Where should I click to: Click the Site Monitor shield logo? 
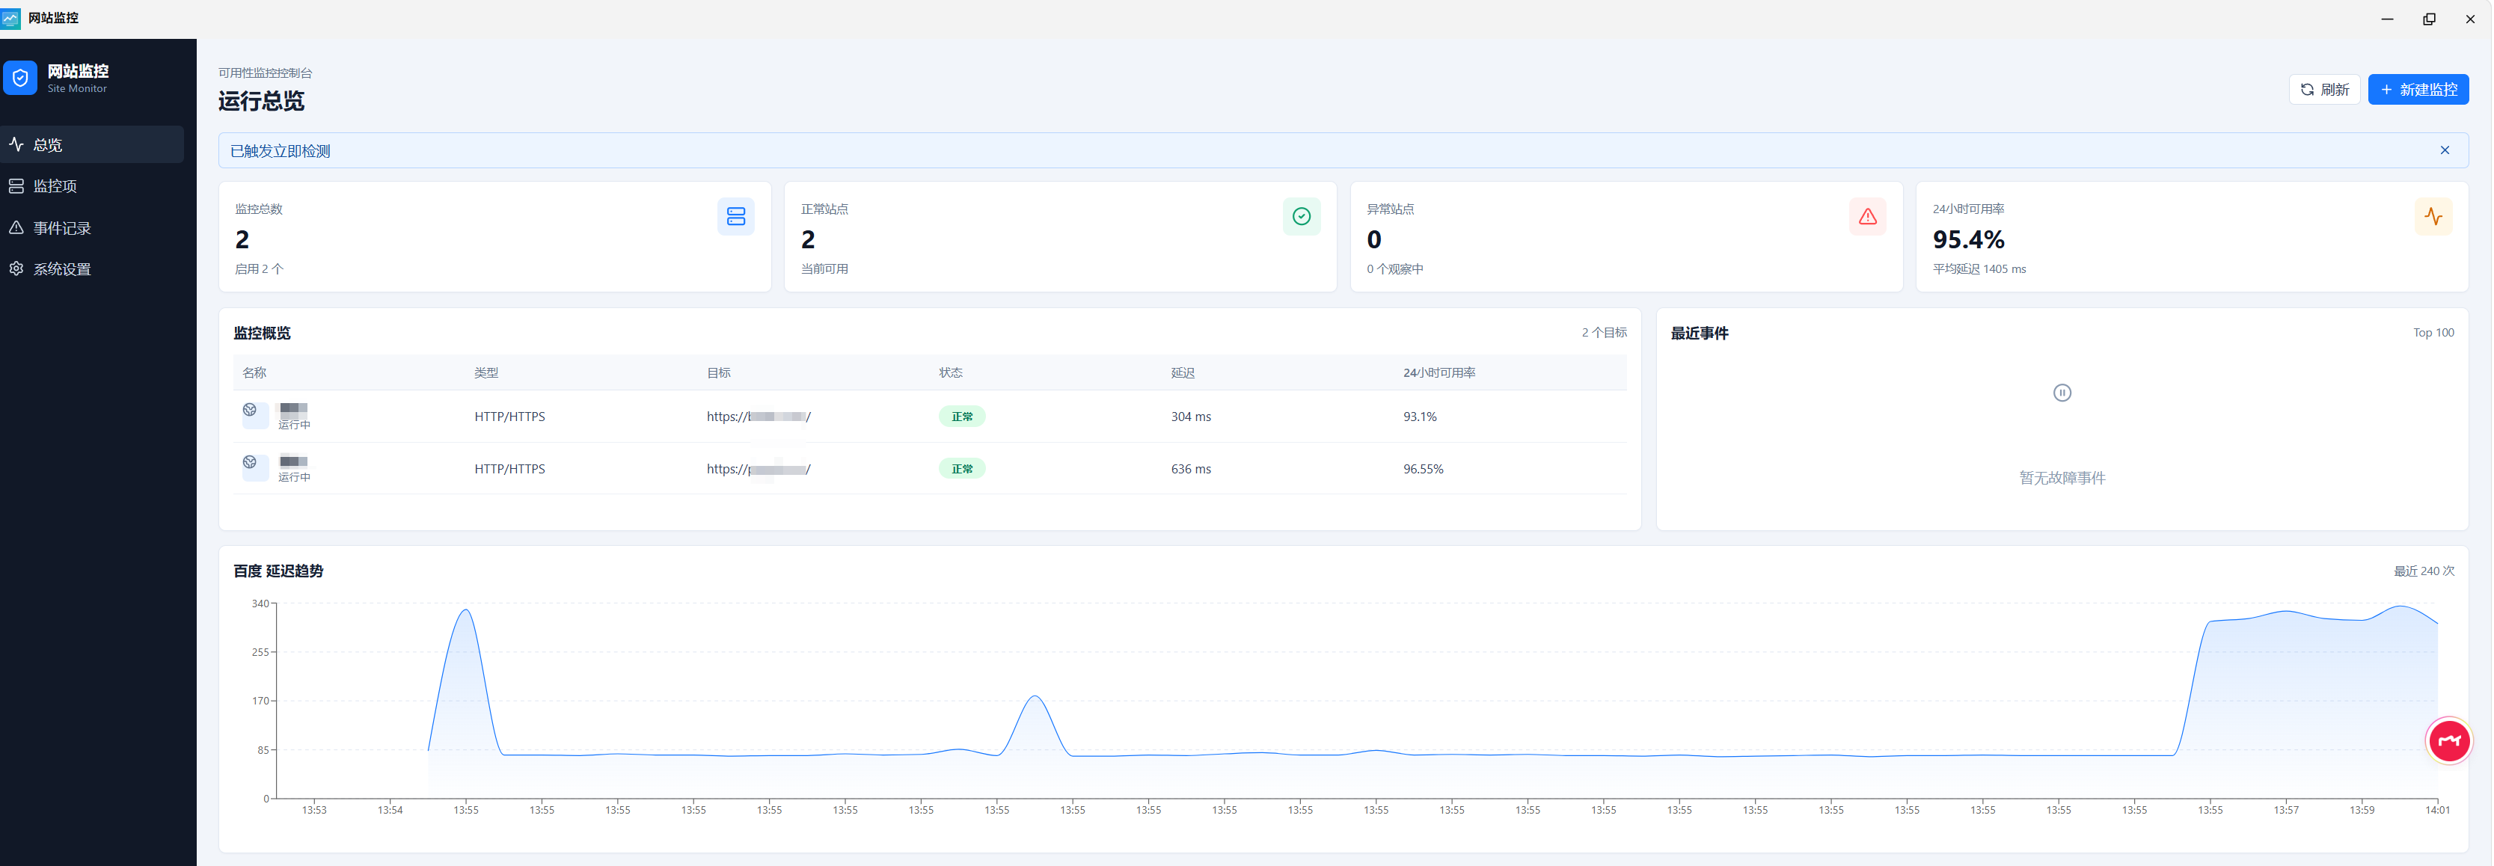pos(20,79)
